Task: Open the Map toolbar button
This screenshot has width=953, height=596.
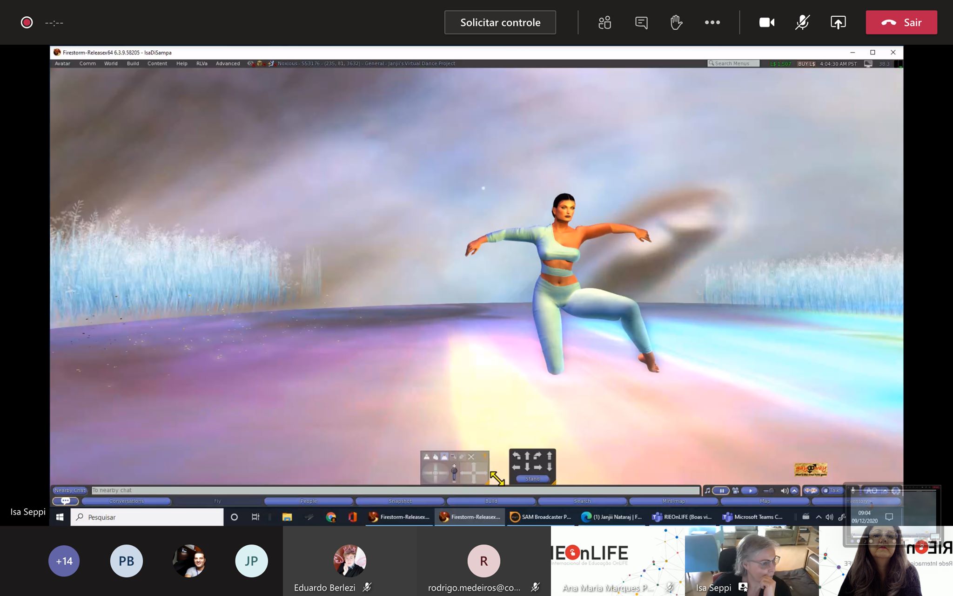Action: pos(765,501)
